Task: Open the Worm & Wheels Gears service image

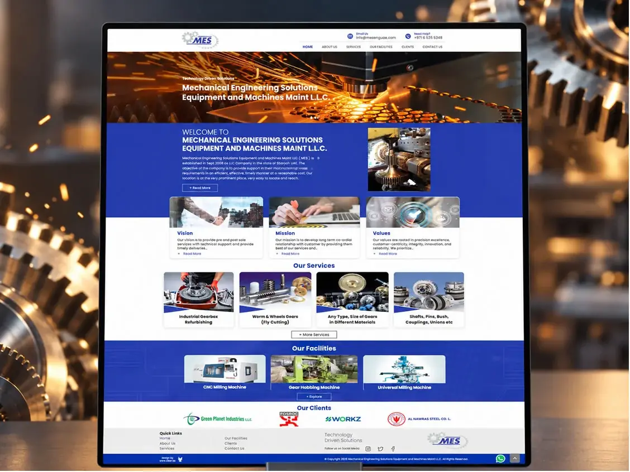Action: (275, 292)
